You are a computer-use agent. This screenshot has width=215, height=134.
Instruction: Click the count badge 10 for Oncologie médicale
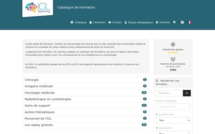coord(144,93)
